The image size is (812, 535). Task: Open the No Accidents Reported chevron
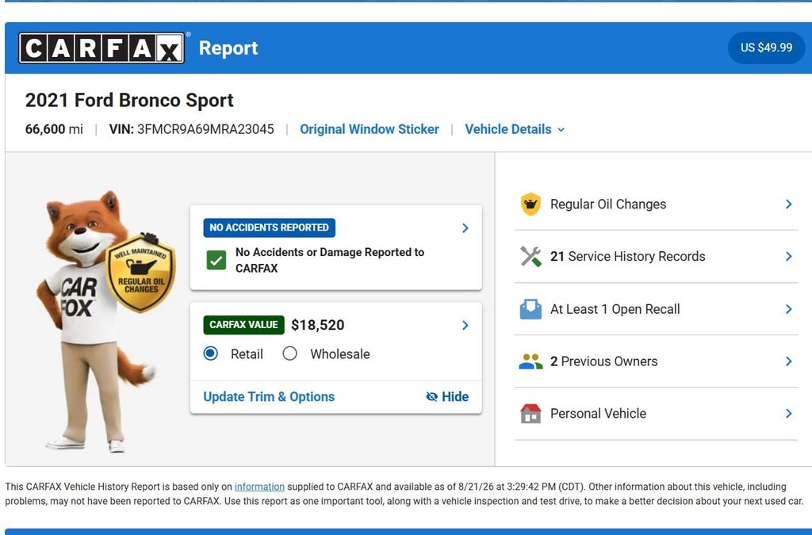(x=465, y=228)
